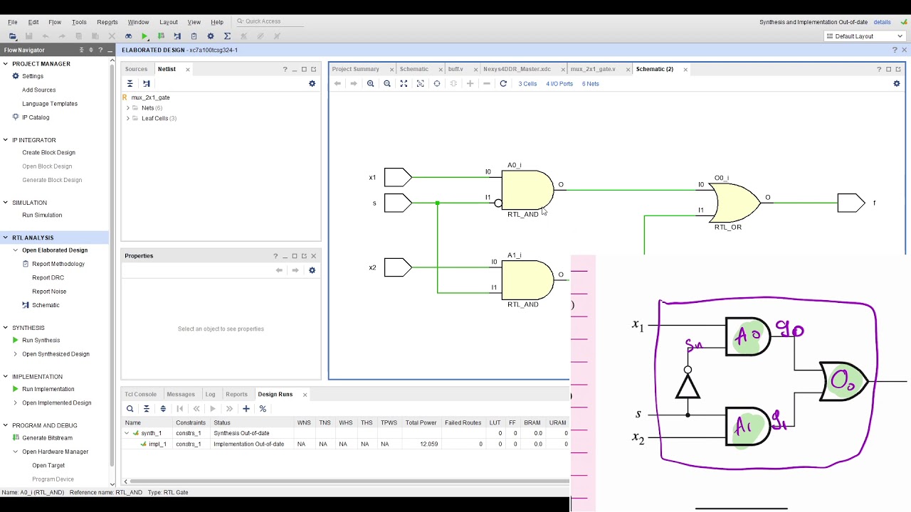Click the plus icon to create runs
911x512 pixels.
(x=246, y=409)
